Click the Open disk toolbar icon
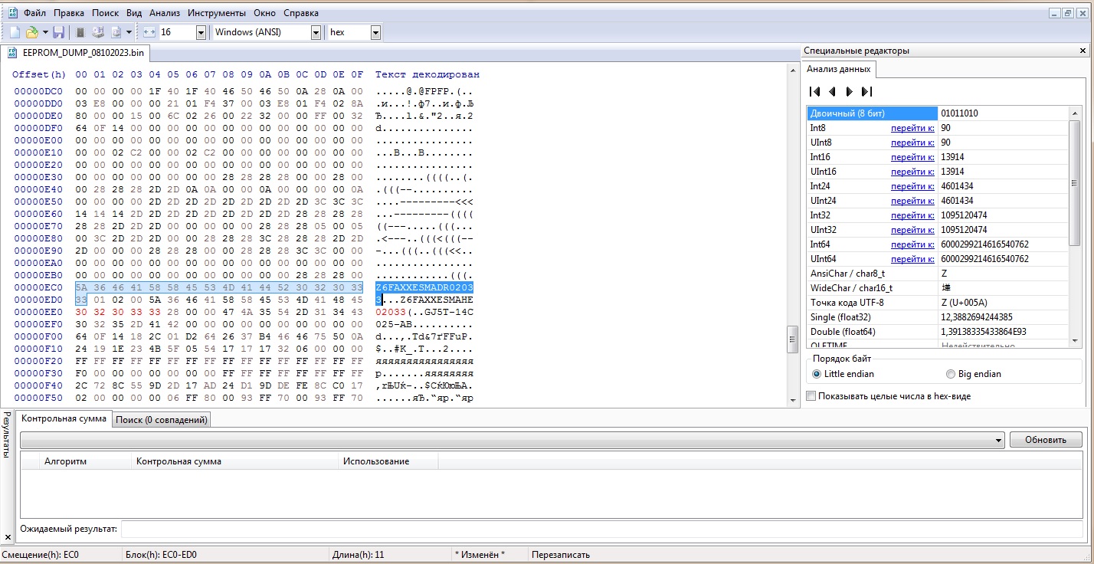Image resolution: width=1094 pixels, height=564 pixels. coord(98,32)
